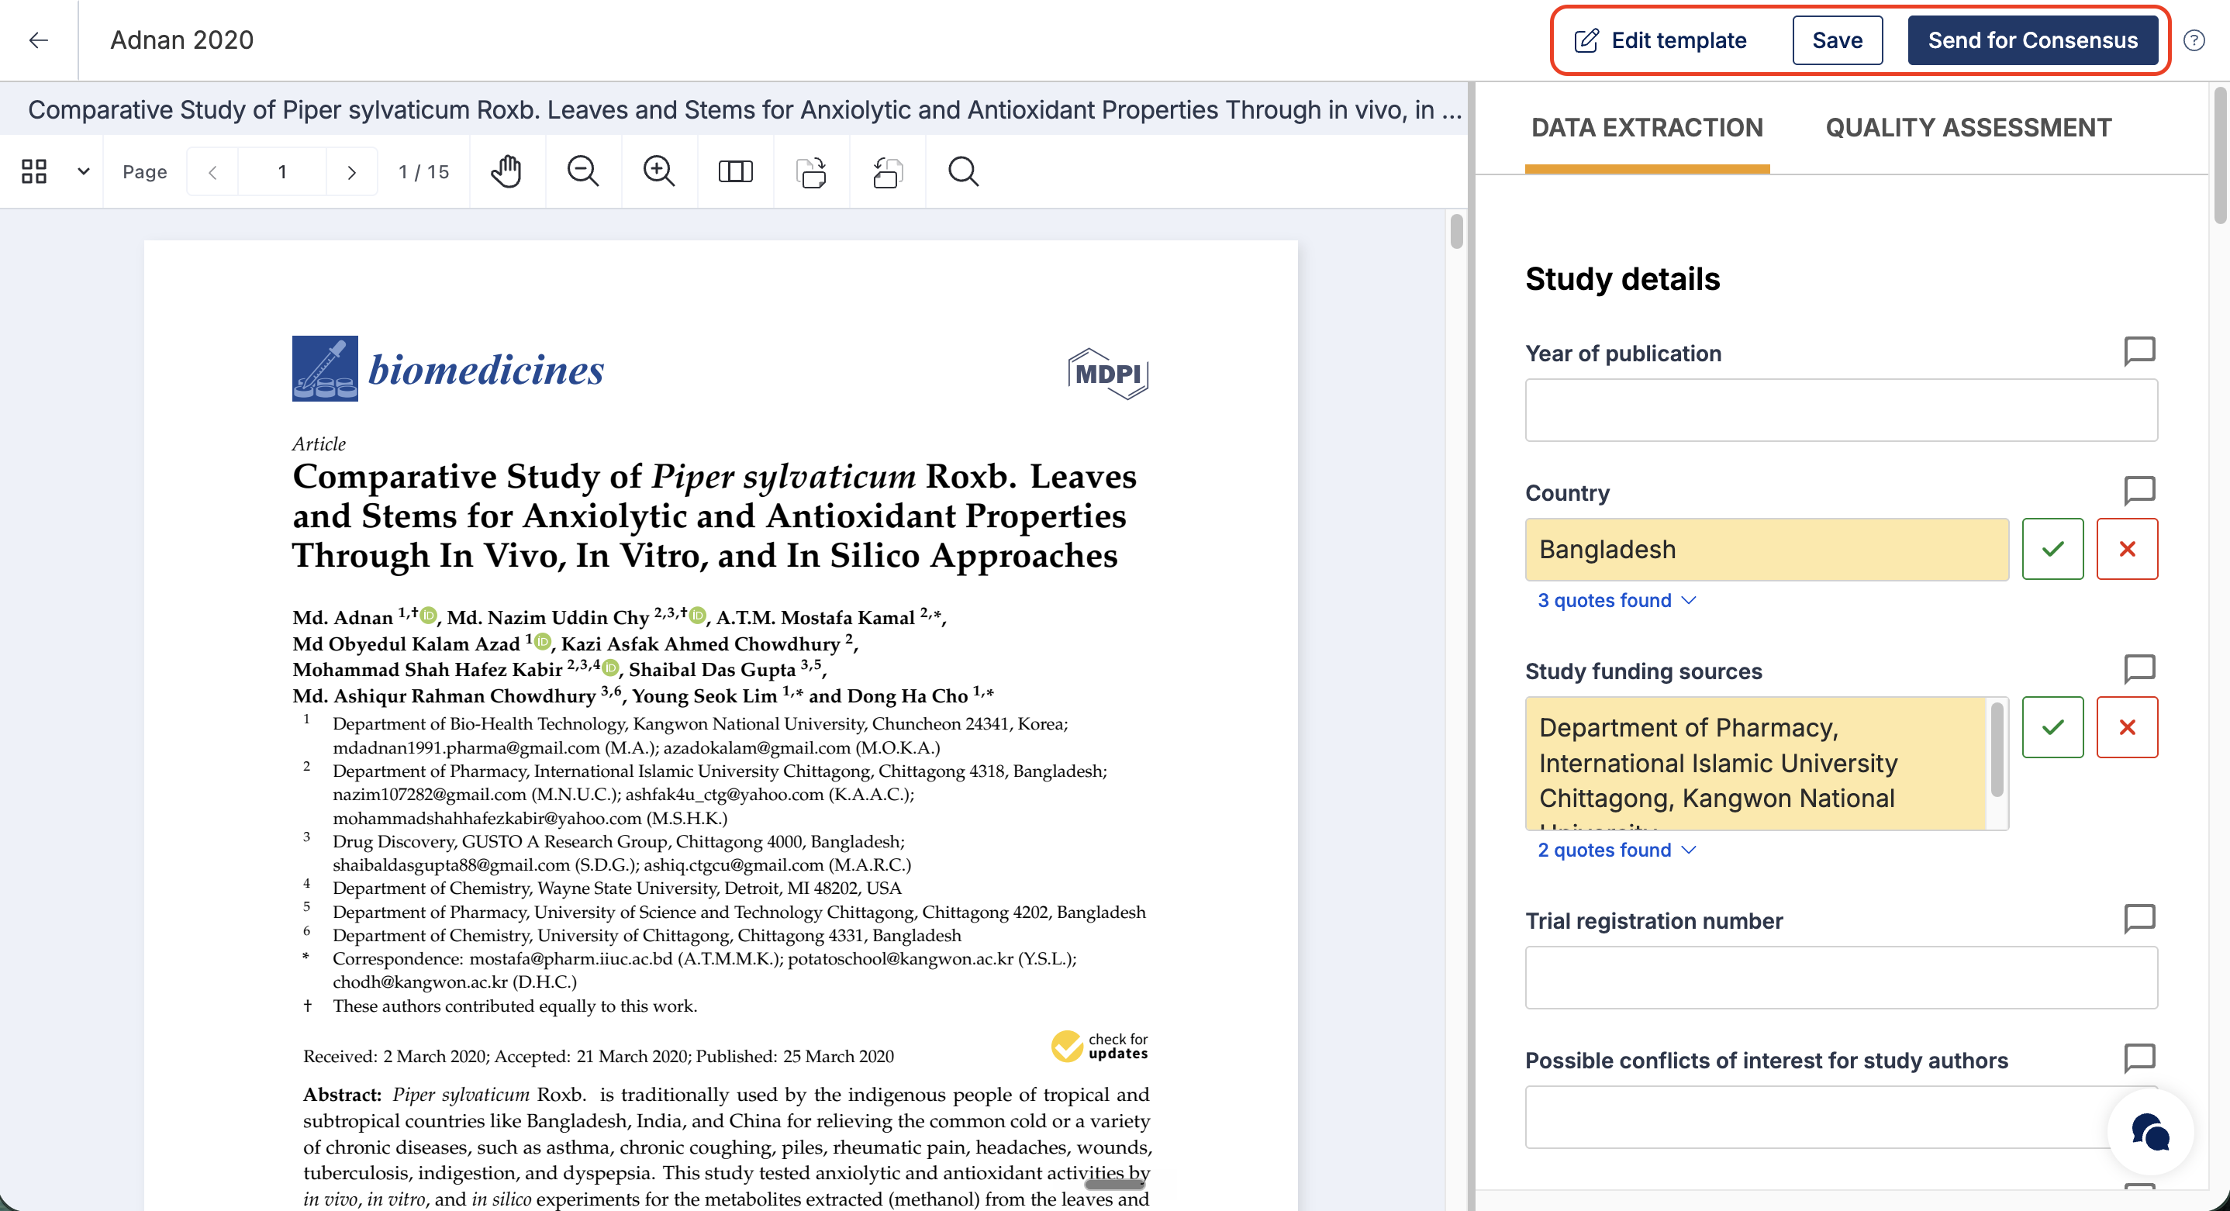Open the thumbnail view dropdown arrow
The image size is (2230, 1211).
pyautogui.click(x=83, y=171)
